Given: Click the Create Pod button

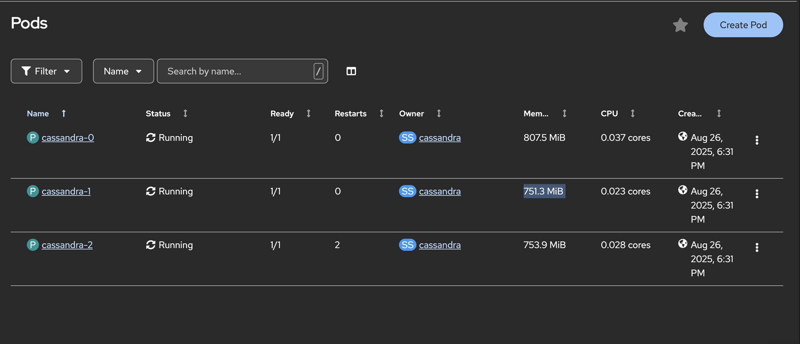Looking at the screenshot, I should pyautogui.click(x=743, y=25).
